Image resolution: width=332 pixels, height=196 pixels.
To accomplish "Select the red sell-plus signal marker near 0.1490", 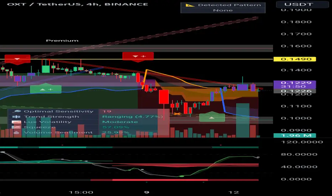I will click(x=138, y=57).
